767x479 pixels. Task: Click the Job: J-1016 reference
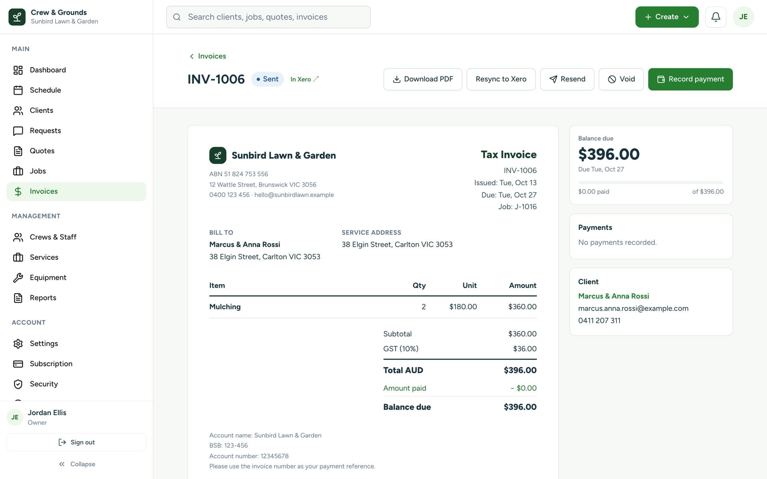517,207
